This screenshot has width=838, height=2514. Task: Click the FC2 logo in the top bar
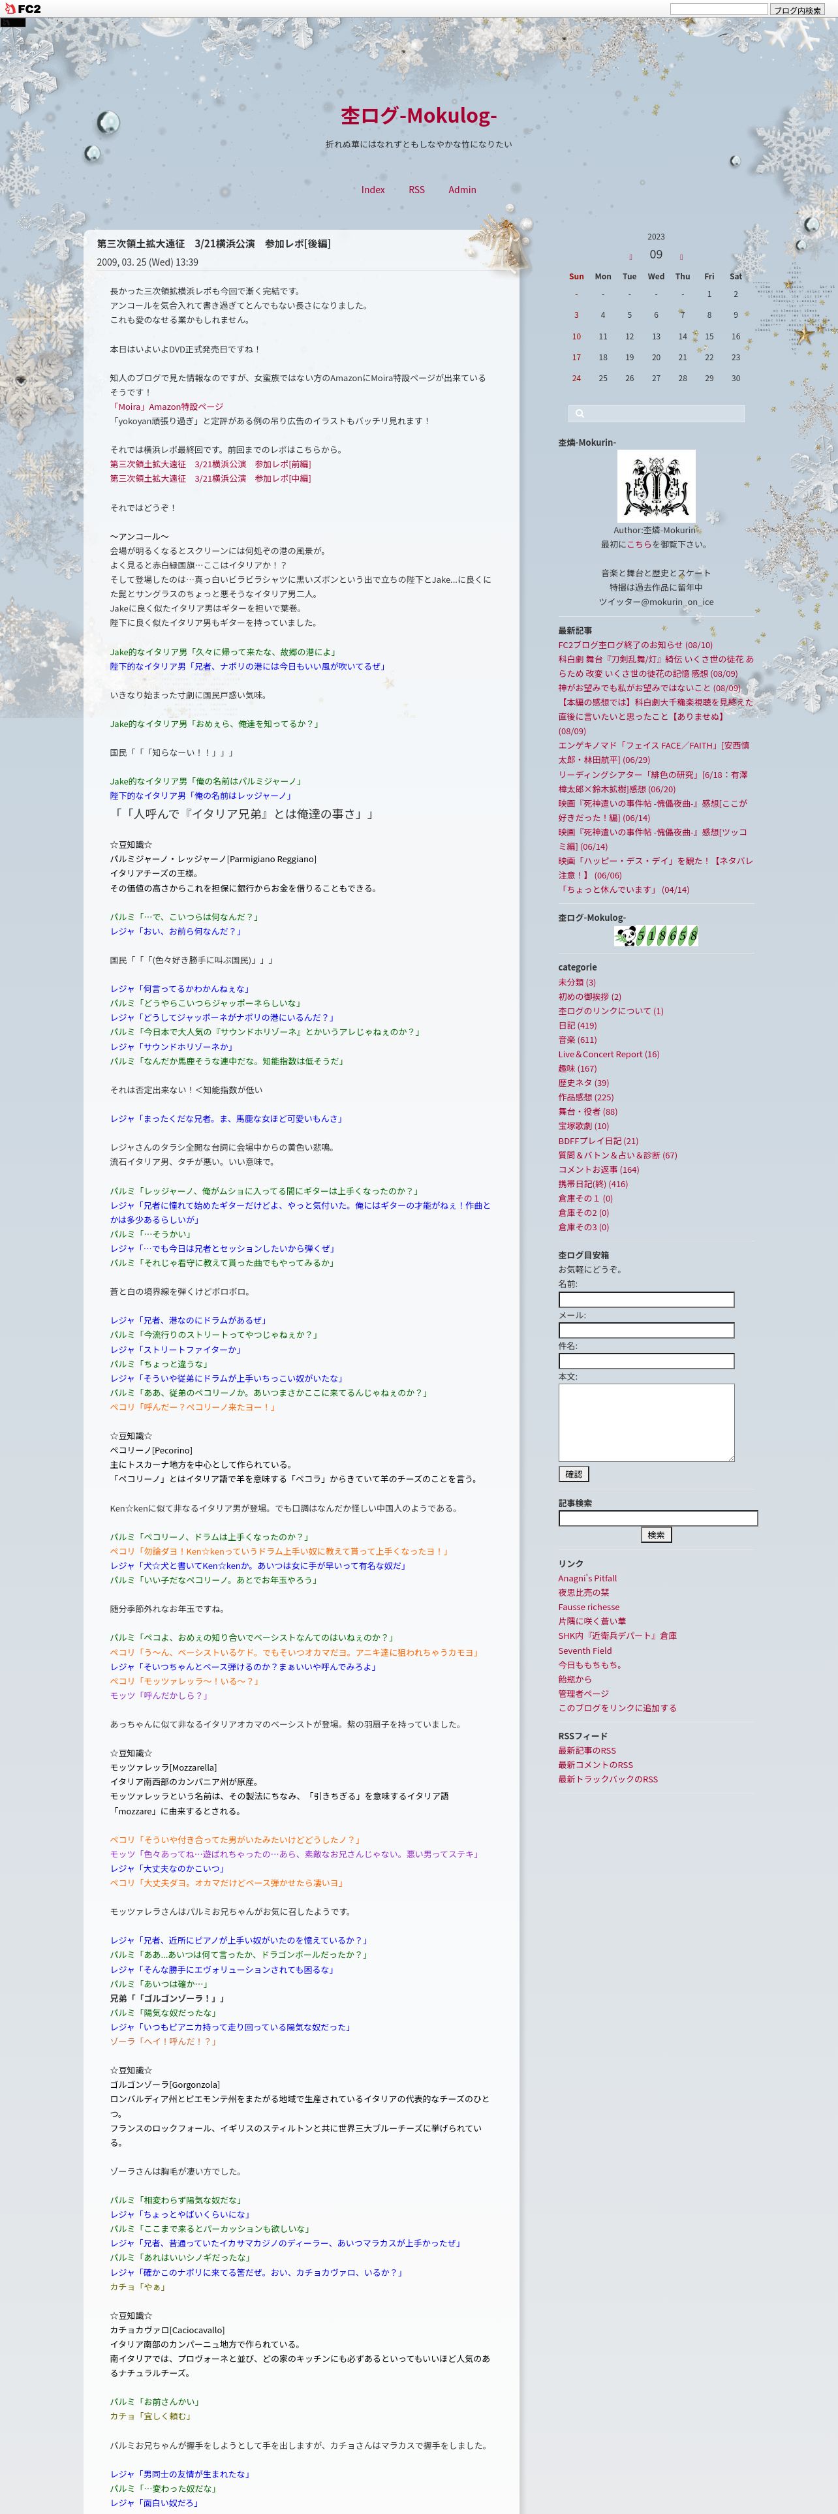(22, 8)
